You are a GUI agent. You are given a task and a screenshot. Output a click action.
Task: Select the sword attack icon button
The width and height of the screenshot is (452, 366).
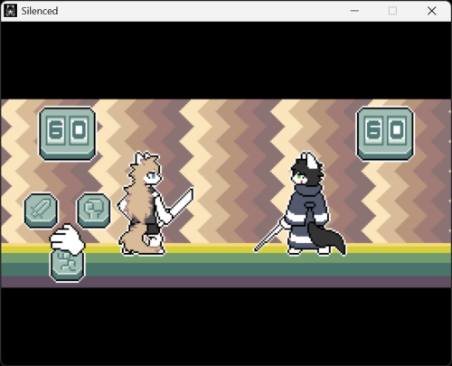[x=41, y=211]
